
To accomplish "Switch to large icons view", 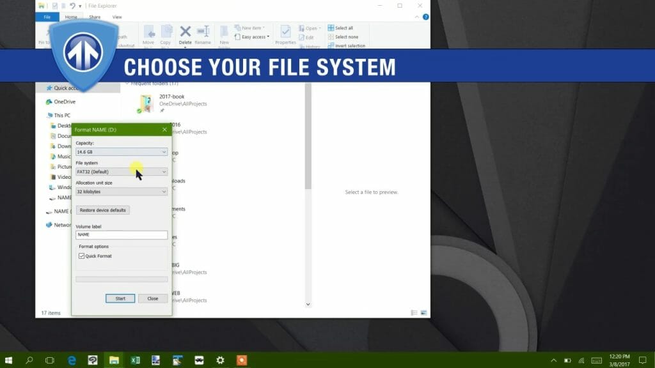I will (423, 313).
